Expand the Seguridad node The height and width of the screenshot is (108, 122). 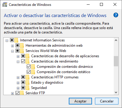tap(18, 88)
